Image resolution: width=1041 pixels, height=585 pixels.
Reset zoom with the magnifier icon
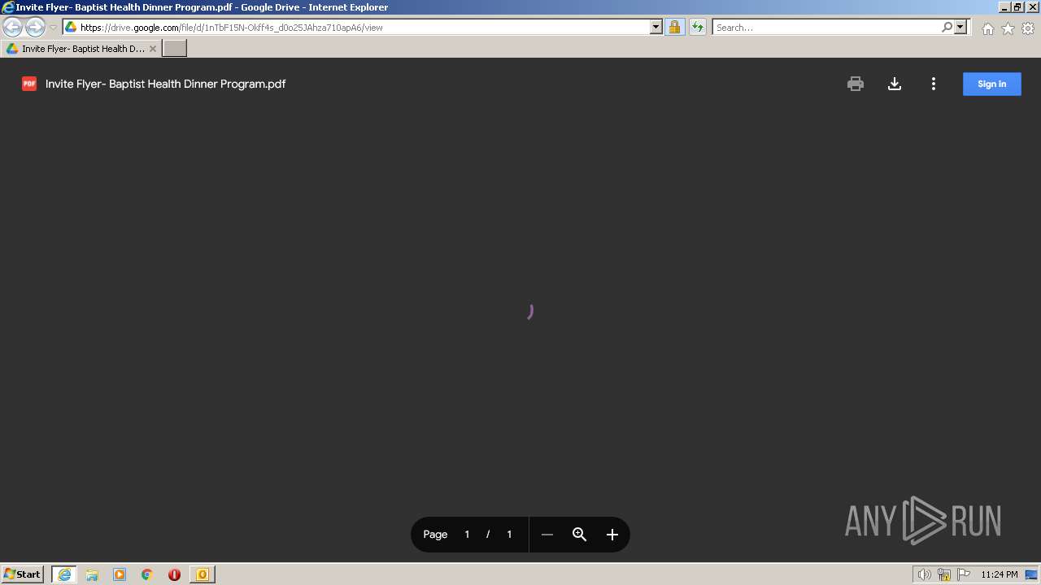point(580,535)
